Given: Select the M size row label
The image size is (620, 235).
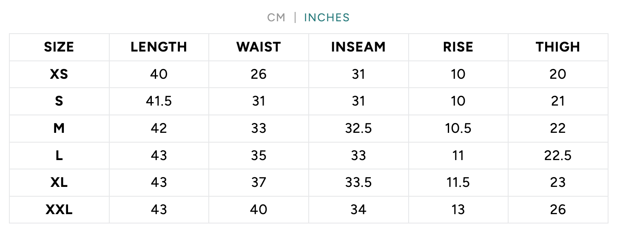Looking at the screenshot, I should click(x=59, y=128).
